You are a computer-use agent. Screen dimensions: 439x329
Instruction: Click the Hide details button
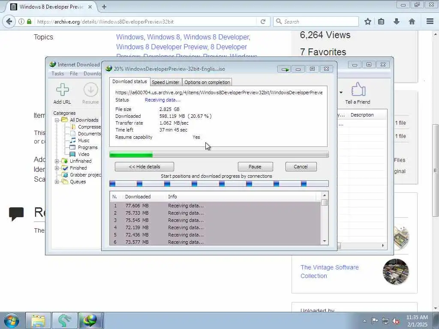point(144,167)
